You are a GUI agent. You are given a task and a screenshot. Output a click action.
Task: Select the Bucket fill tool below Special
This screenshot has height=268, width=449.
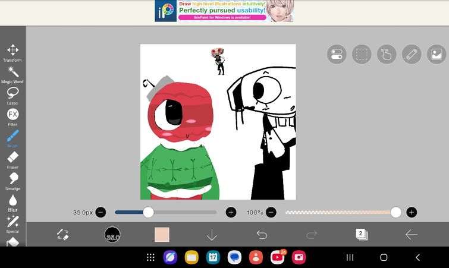tap(12, 242)
